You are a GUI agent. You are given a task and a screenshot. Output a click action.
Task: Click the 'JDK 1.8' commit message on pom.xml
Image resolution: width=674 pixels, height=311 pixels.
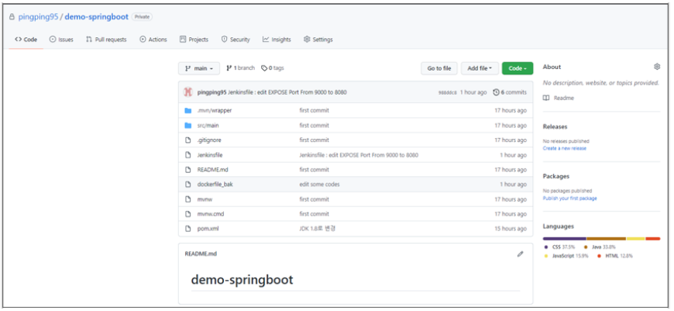(x=317, y=229)
